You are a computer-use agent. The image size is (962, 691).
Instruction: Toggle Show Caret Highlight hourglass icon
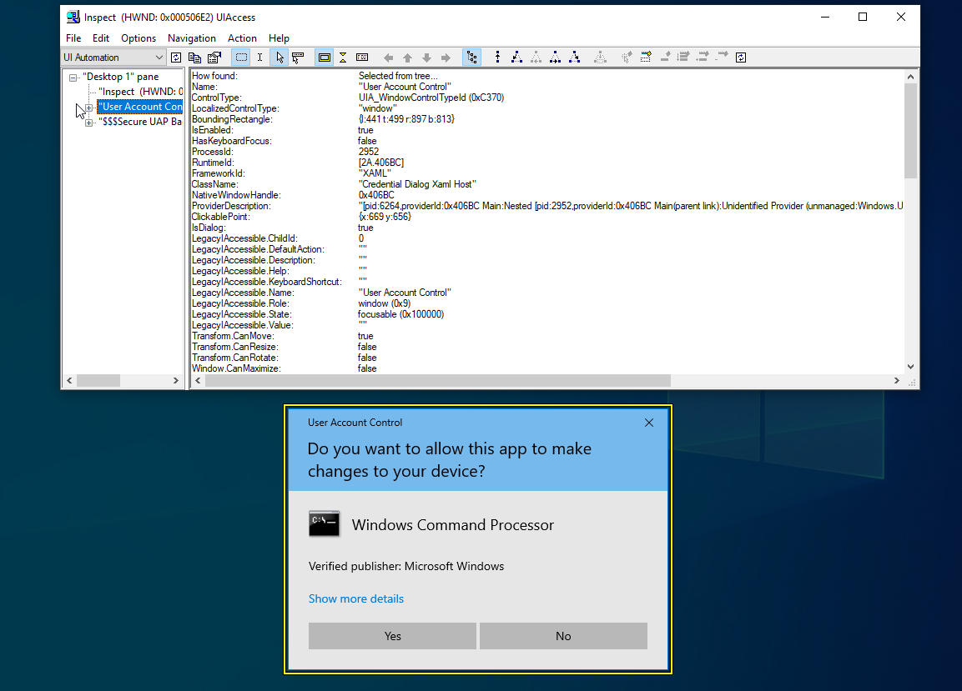coord(343,58)
